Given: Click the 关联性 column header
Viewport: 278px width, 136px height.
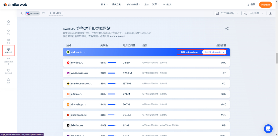Looking at the screenshot, I should point(104,45).
